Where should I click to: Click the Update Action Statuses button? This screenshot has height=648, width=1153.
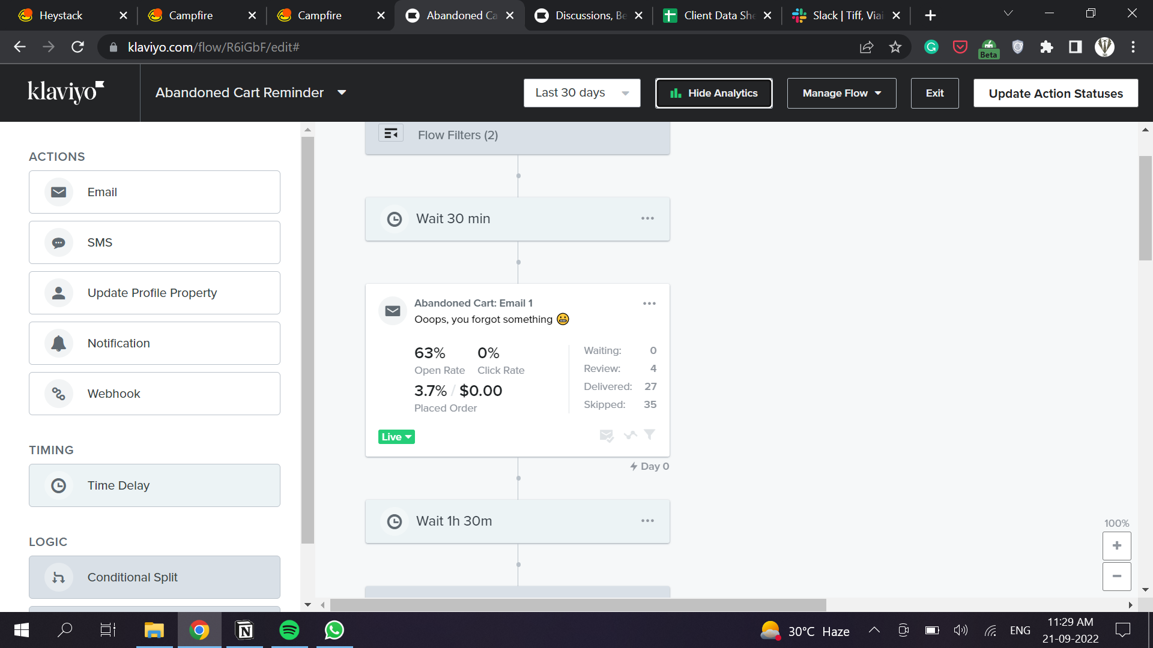(1056, 93)
